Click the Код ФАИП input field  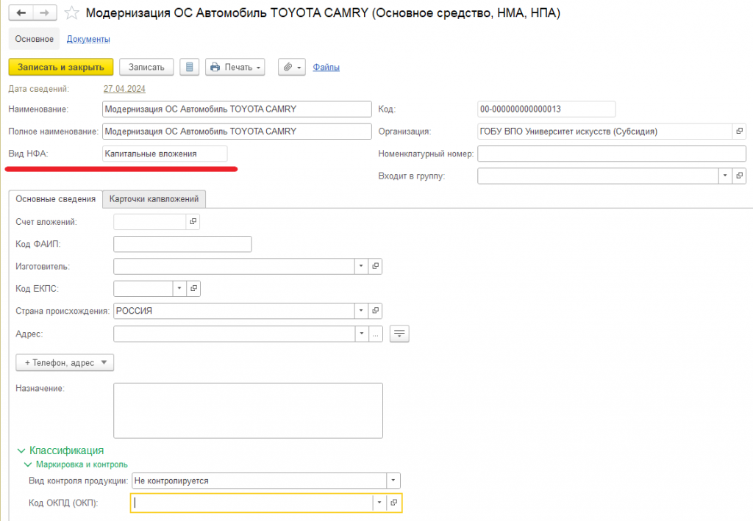coord(182,244)
